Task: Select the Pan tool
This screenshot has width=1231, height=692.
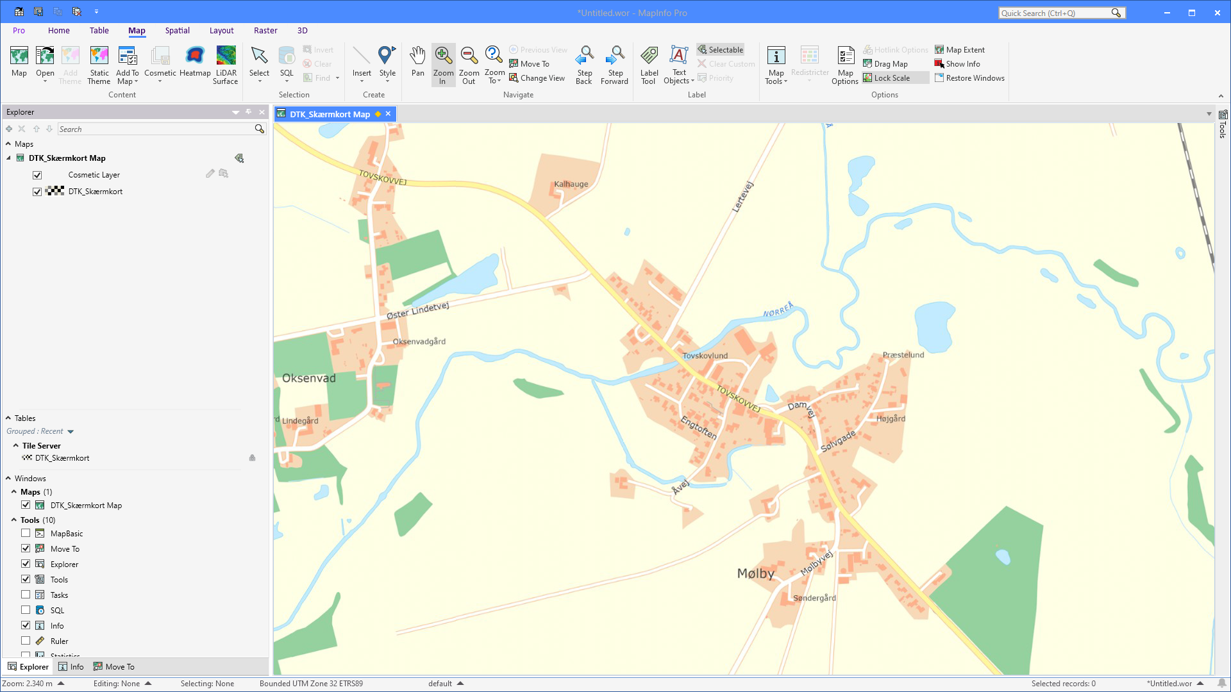Action: point(417,63)
